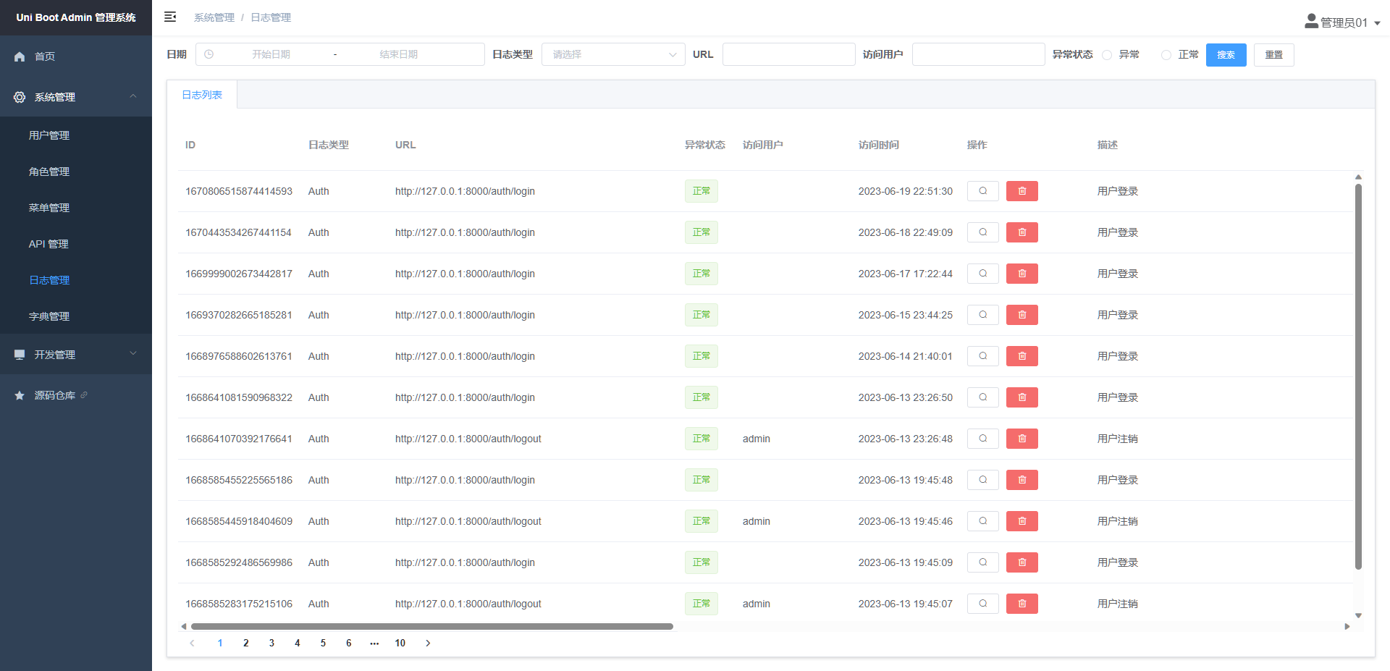
Task: Switch to the 日志列表 tab
Action: coord(202,95)
